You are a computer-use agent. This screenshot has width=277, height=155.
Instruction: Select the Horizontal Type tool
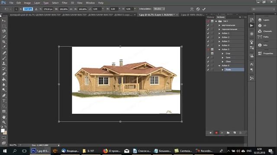pyautogui.click(x=4, y=101)
